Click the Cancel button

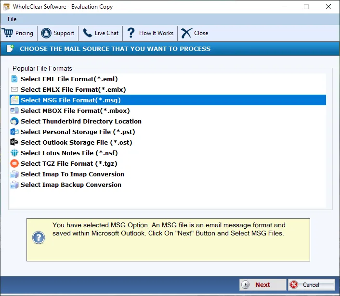pyautogui.click(x=312, y=284)
